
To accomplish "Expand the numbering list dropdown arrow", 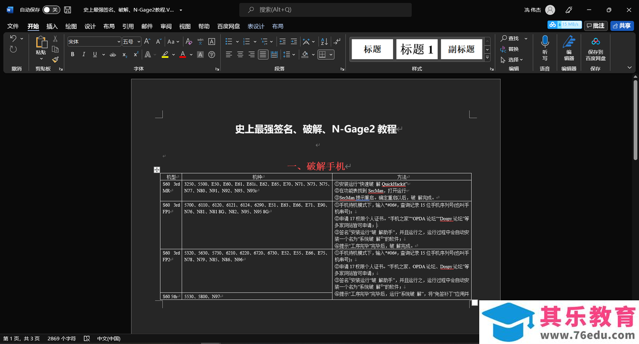I will (x=255, y=42).
